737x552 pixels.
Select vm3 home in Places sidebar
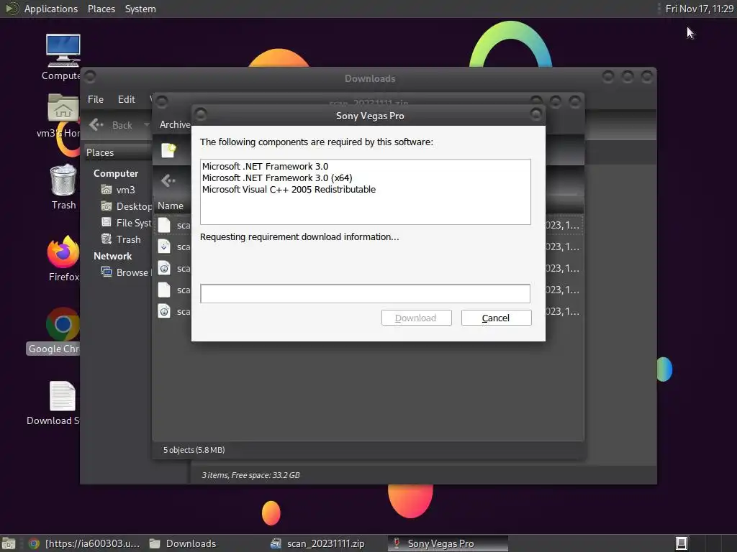click(119, 190)
